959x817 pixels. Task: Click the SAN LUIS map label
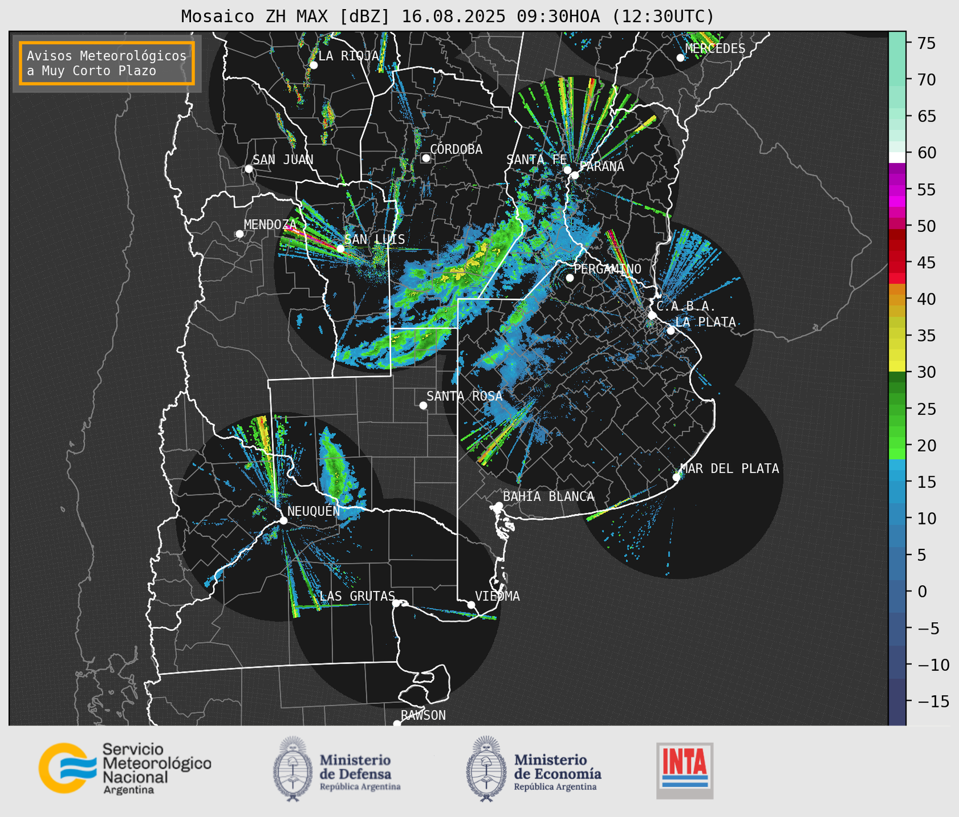point(375,239)
